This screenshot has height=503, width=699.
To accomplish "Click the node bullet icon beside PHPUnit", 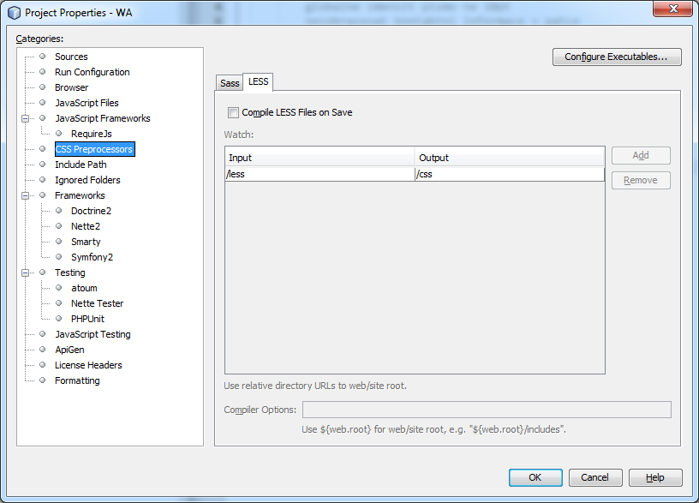I will (59, 319).
